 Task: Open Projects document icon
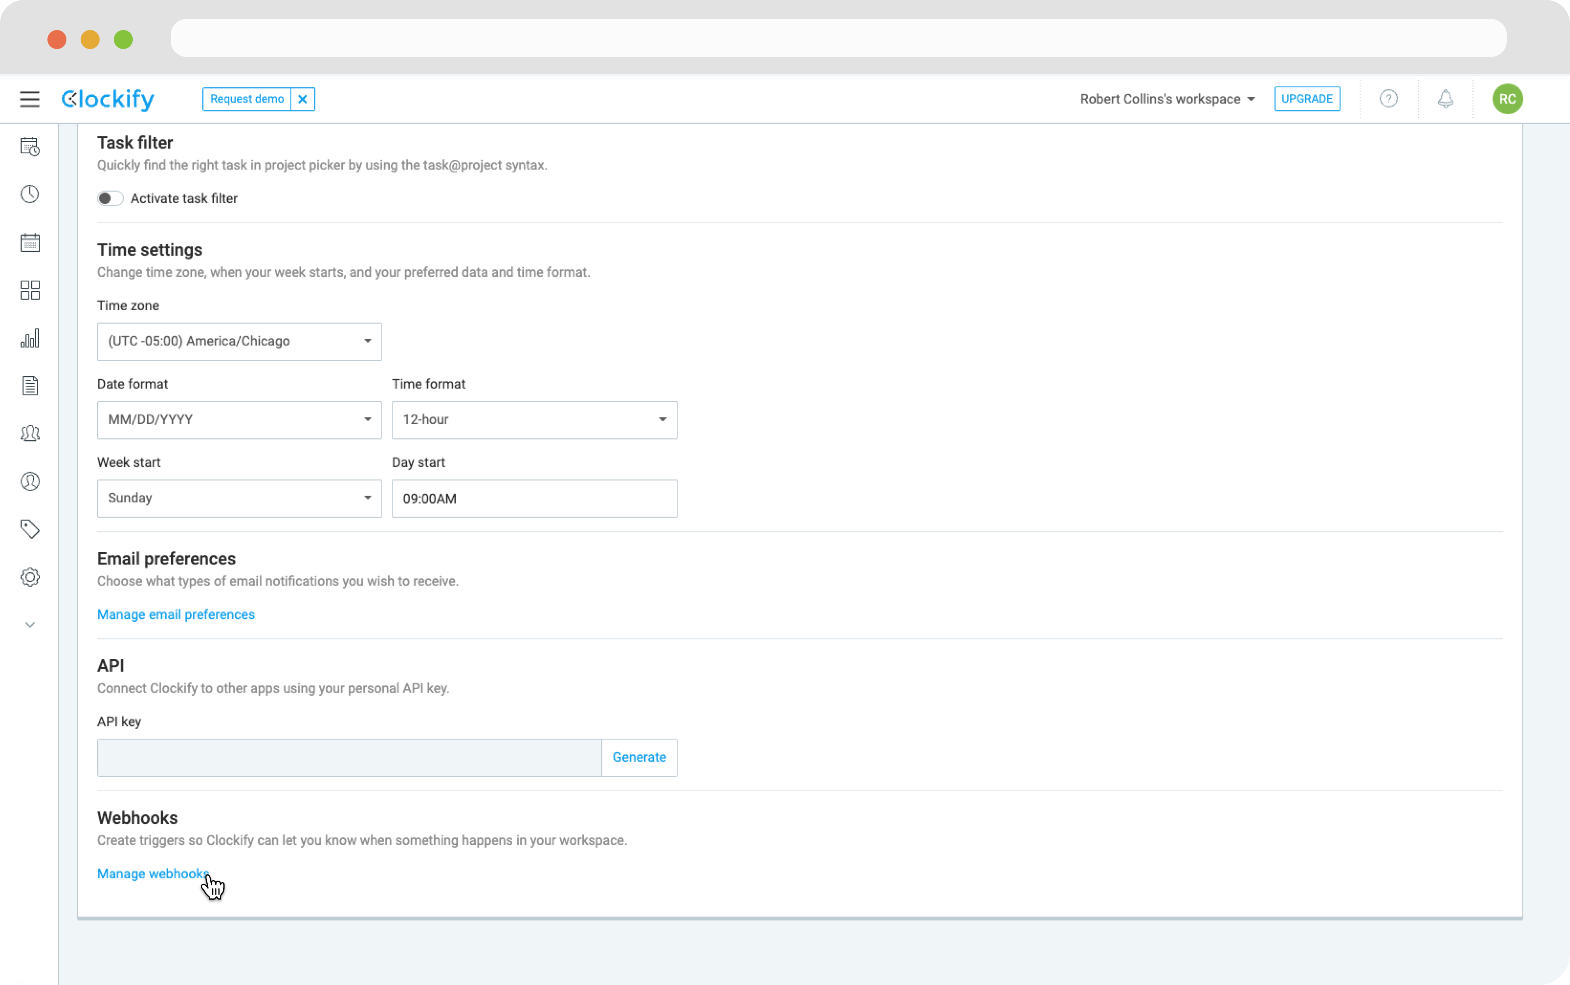(x=30, y=386)
